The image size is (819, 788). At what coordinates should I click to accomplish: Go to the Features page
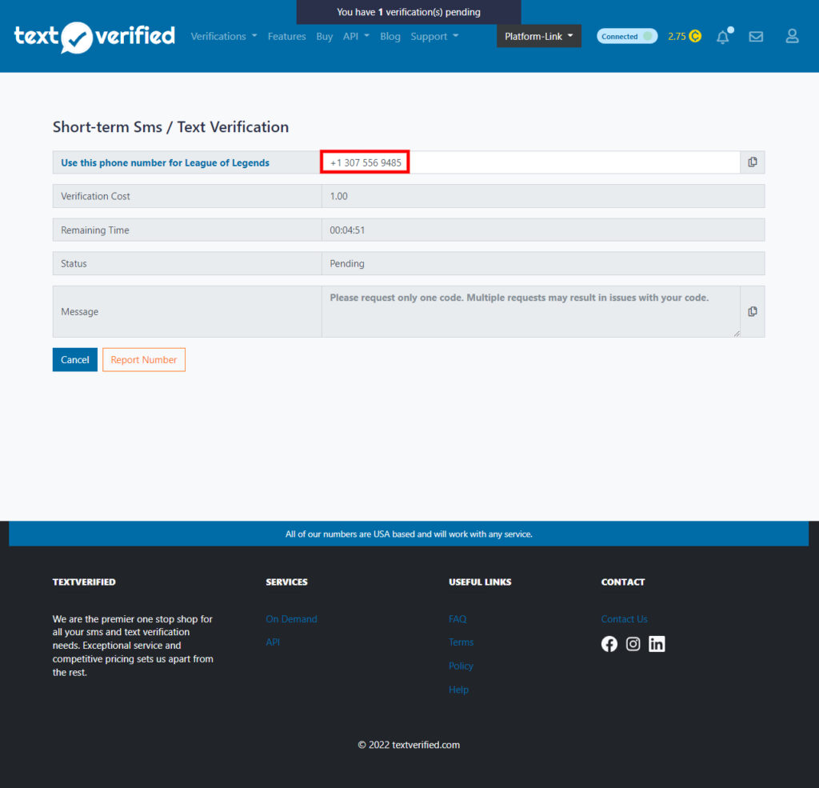pos(287,37)
